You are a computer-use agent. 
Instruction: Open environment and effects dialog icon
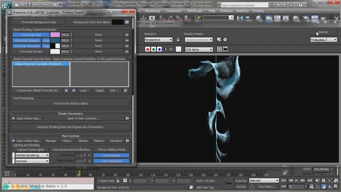(x=225, y=39)
